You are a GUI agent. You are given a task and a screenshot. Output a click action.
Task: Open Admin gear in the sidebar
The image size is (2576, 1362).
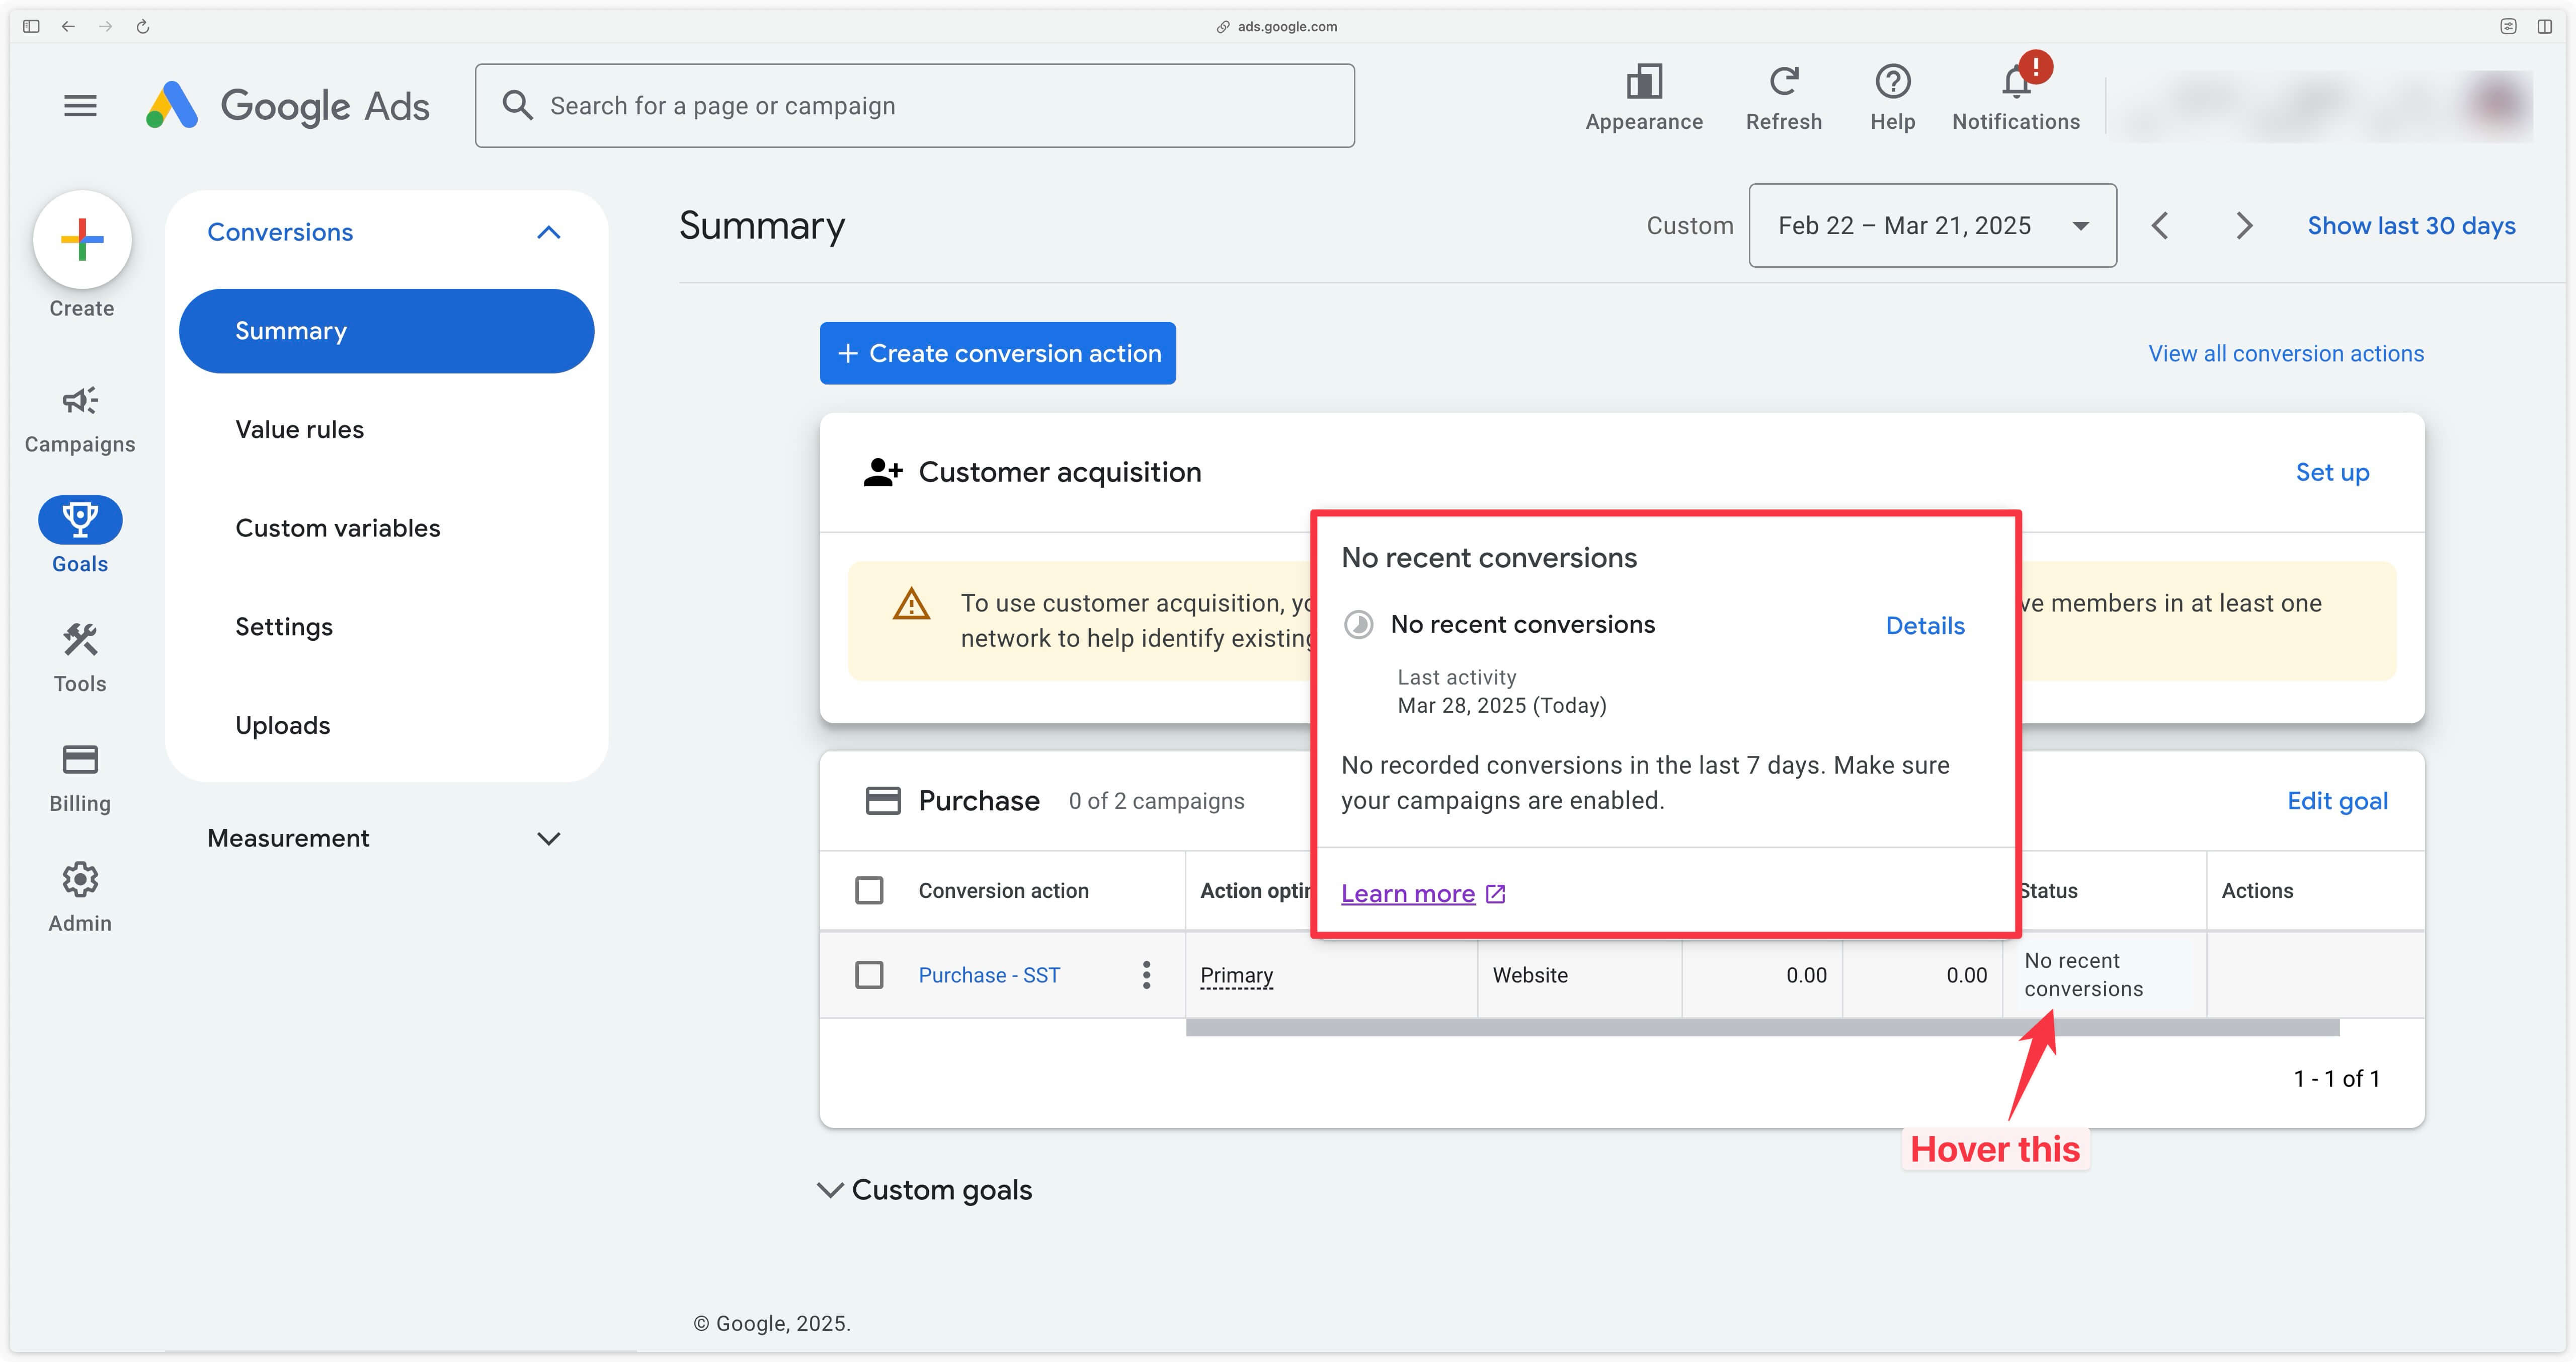point(80,897)
